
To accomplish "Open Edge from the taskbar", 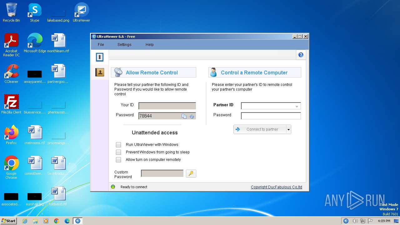I will point(67,221).
